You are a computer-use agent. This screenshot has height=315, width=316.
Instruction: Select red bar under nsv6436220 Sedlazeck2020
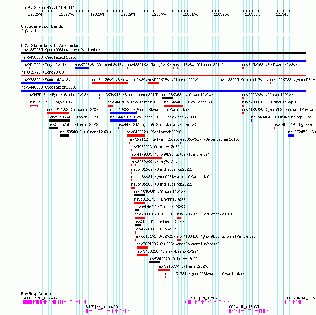[135, 135]
